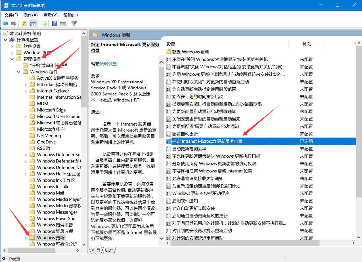Collapse the 计算机配置 tree node
Image resolution: width=362 pixels, height=262 pixels.
(x=5, y=40)
